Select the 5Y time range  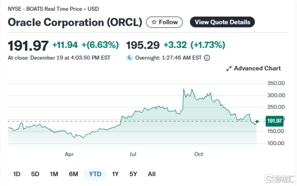(x=133, y=174)
